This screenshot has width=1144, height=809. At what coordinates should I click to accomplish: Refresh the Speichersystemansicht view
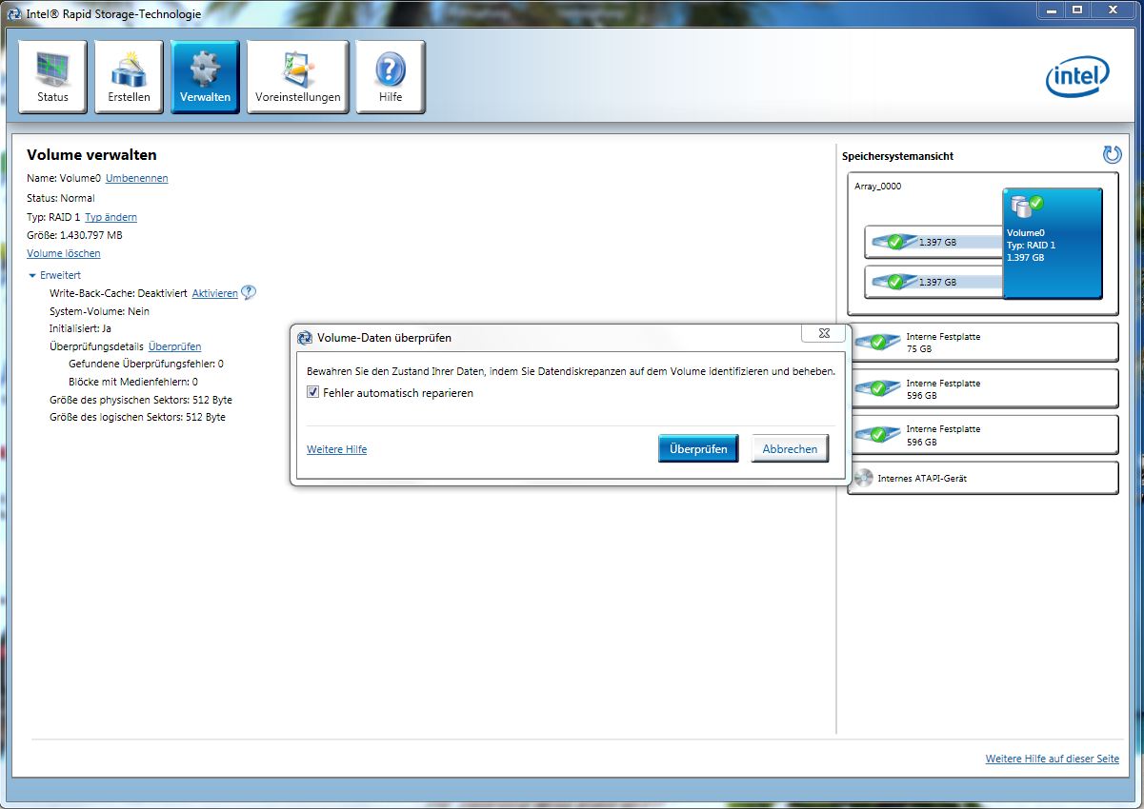(1112, 154)
